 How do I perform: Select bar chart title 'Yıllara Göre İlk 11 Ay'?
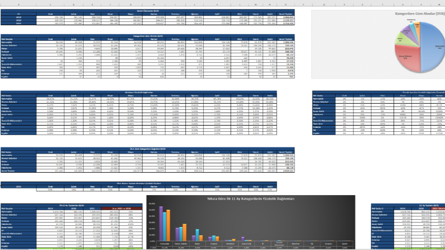tap(251, 198)
